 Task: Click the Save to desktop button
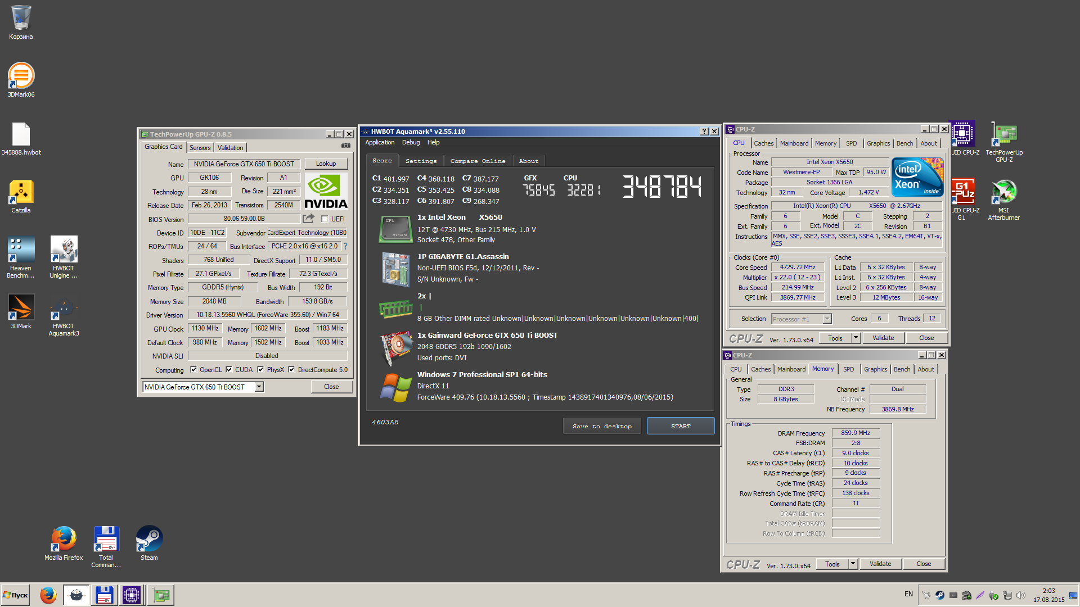click(602, 426)
